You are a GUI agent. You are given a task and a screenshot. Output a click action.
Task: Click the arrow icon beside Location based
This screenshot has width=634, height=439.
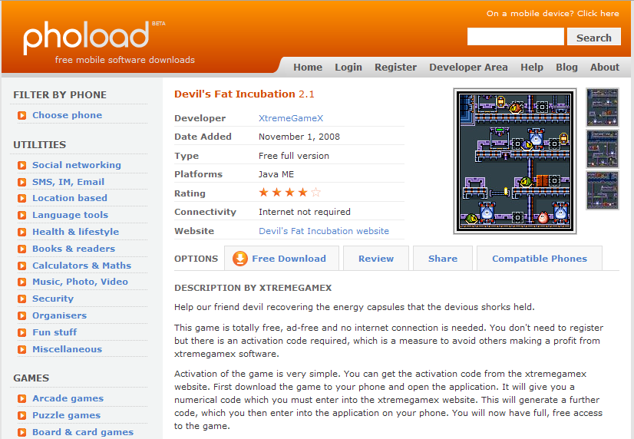point(21,199)
